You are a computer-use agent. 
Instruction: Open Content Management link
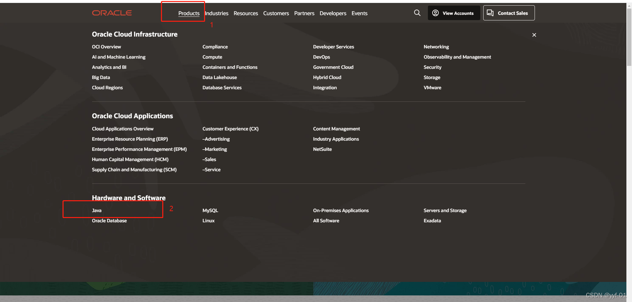(336, 129)
